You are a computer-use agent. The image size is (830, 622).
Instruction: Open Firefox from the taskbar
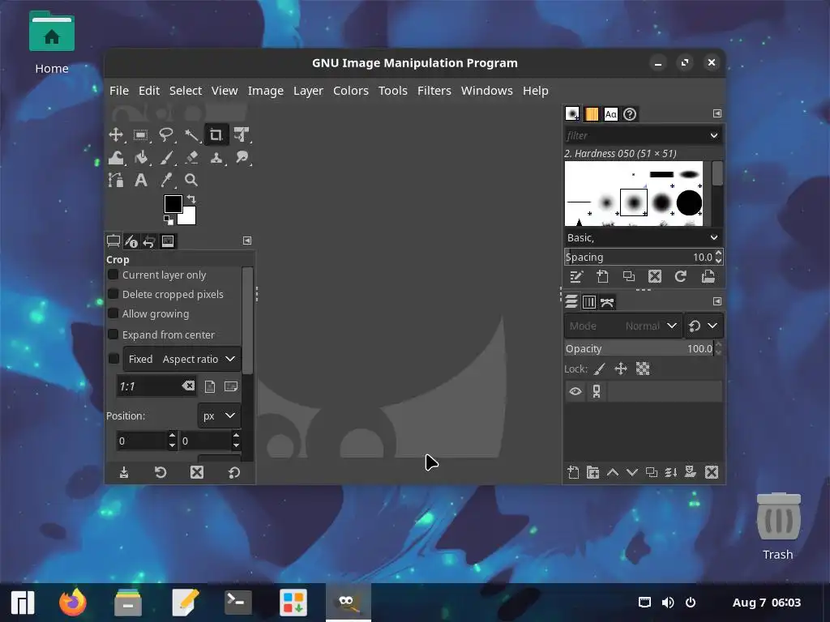(x=72, y=603)
